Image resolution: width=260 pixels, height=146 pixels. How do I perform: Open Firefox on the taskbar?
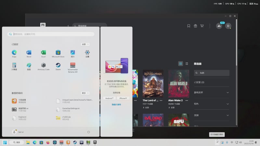[48, 142]
